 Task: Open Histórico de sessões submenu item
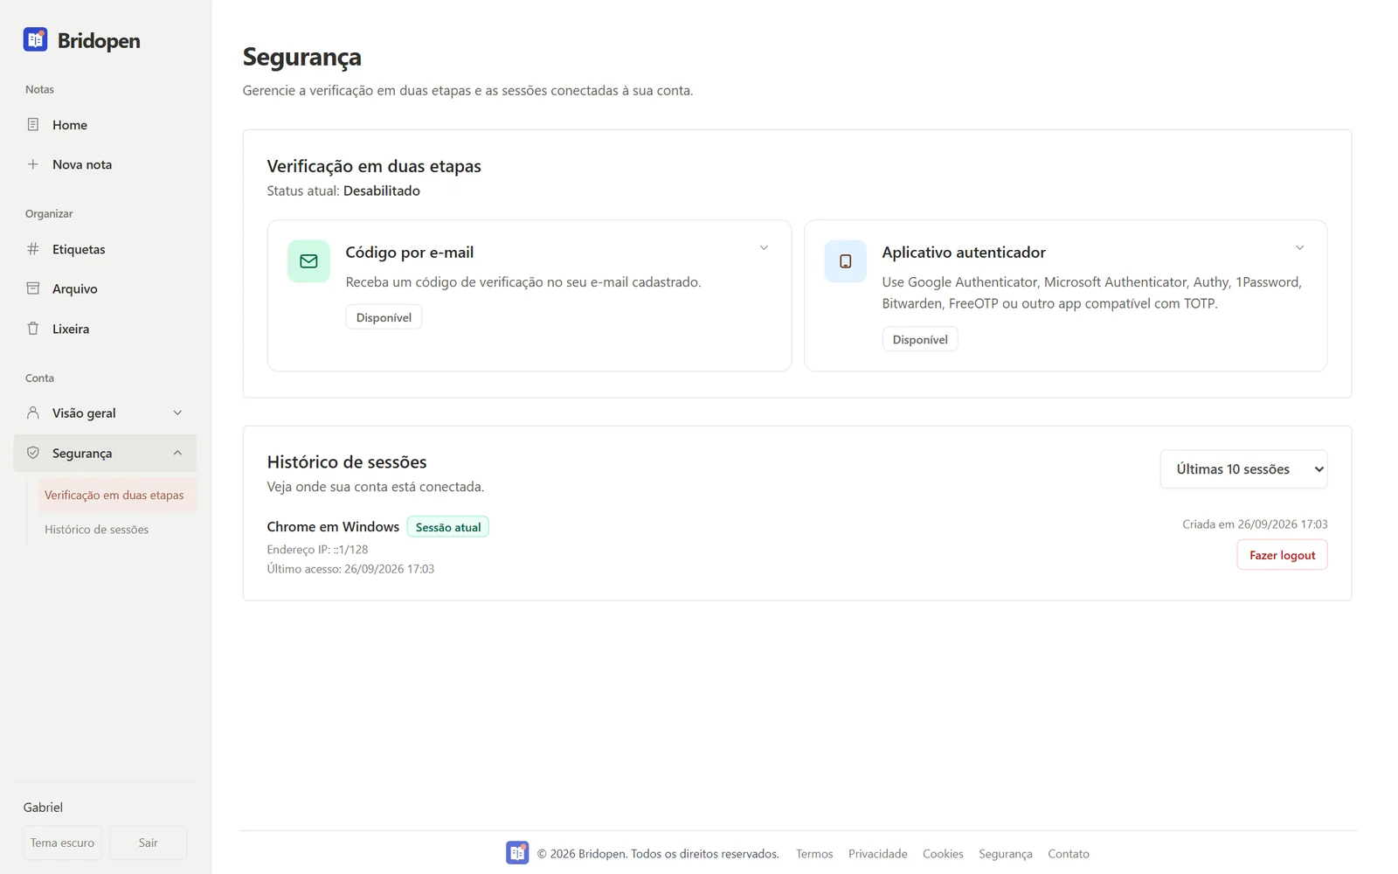(x=96, y=530)
